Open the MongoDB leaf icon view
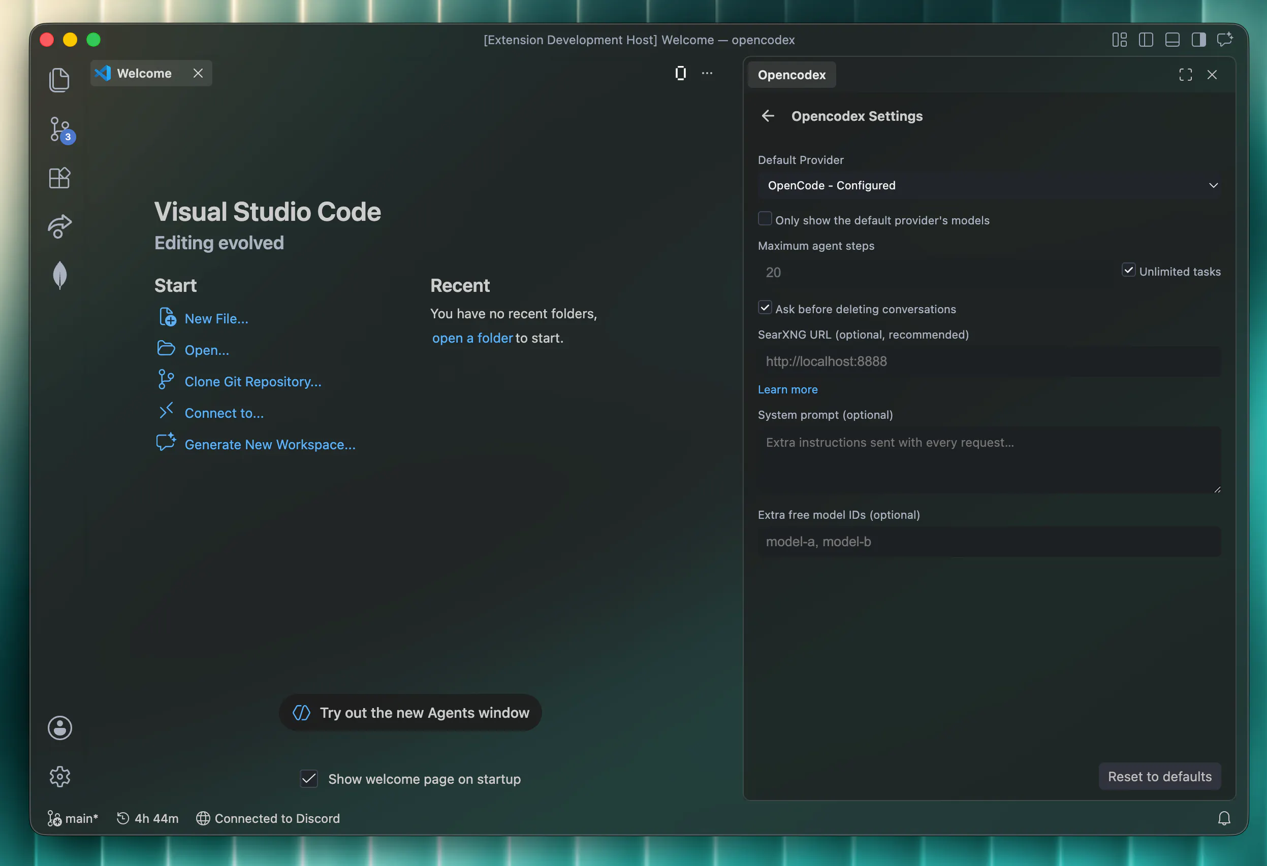The image size is (1267, 866). tap(60, 275)
